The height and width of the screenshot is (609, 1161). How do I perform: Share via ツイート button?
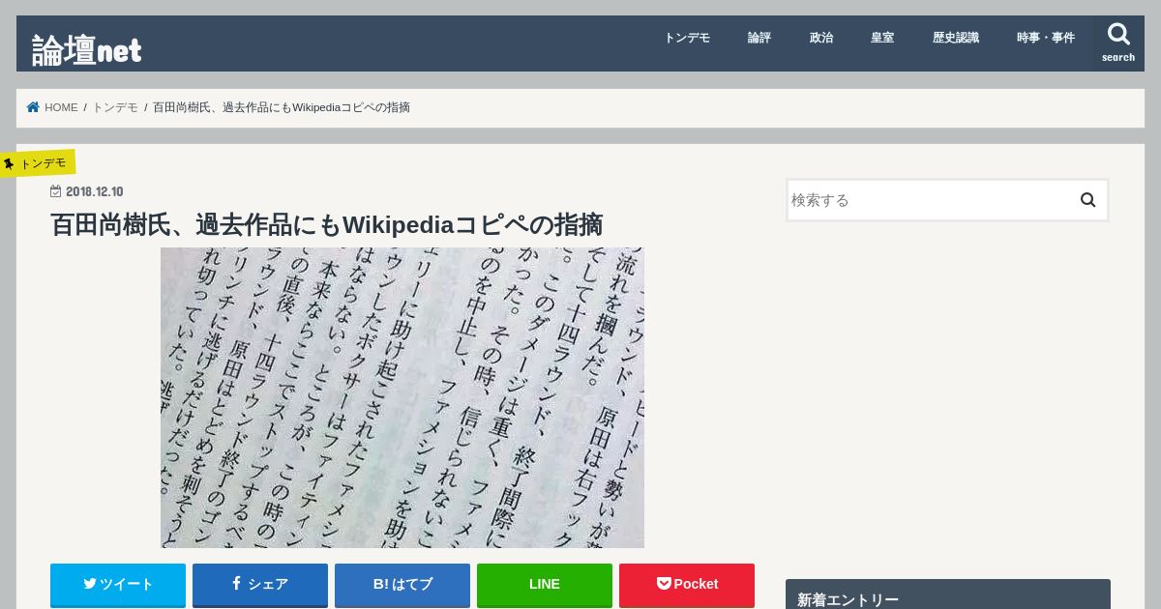(118, 585)
